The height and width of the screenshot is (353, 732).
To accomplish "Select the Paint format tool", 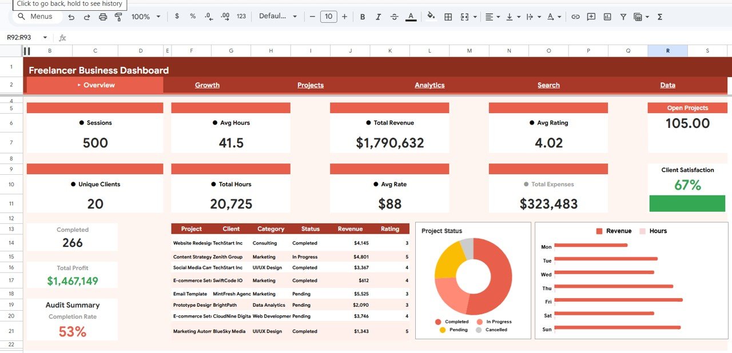I will coord(118,17).
